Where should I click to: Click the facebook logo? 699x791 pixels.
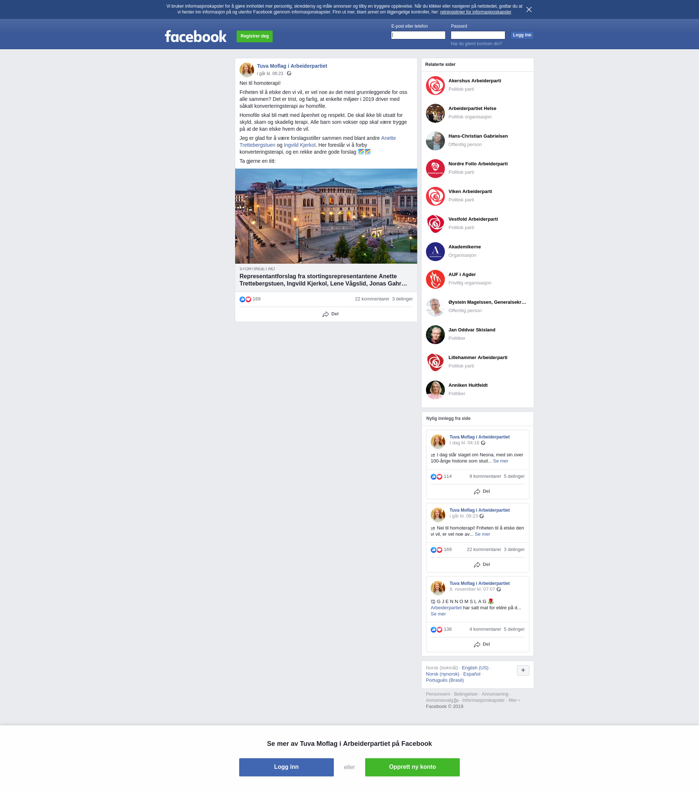196,36
